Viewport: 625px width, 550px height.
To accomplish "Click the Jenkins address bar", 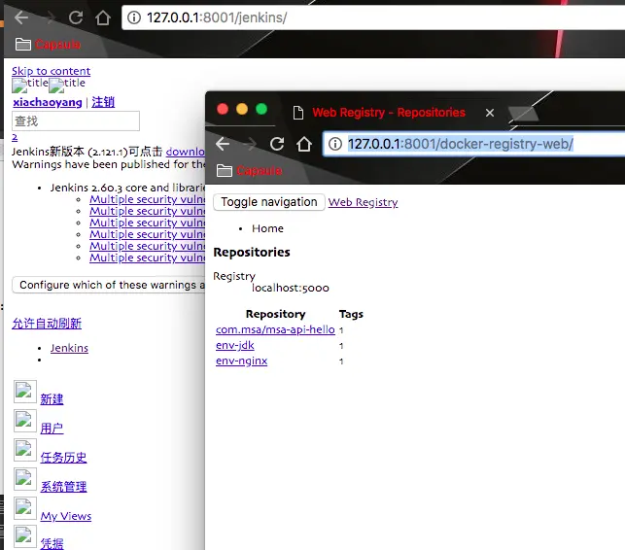I will [374, 17].
